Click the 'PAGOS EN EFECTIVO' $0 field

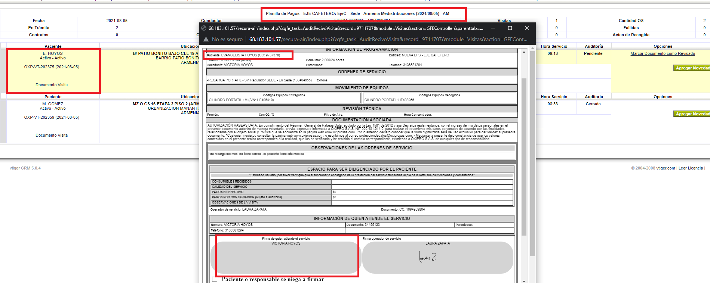422,192
